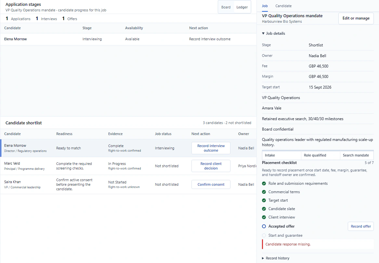Select Elena Morrow row in Candidate shortlist

click(x=128, y=148)
